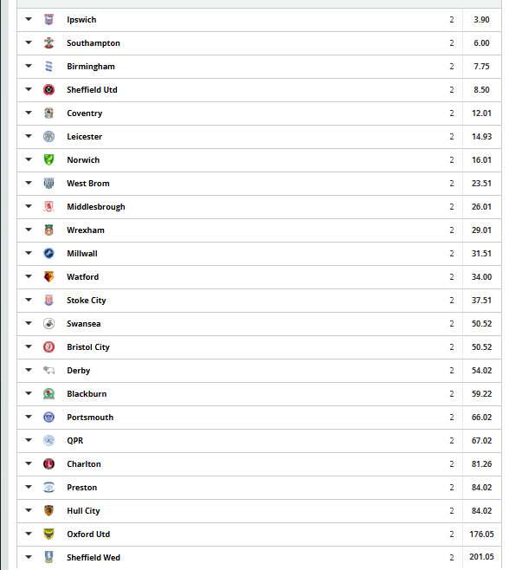
Task: Select the Hull City odds 84.02
Action: tap(482, 511)
